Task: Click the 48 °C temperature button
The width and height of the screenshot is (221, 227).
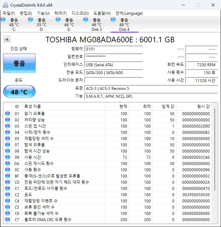Action: (x=19, y=92)
